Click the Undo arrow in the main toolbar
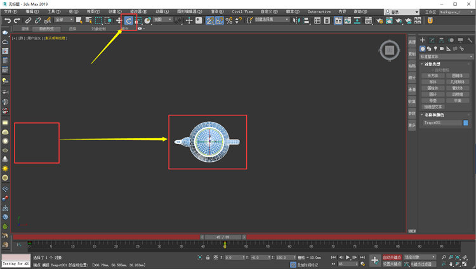 click(8, 20)
